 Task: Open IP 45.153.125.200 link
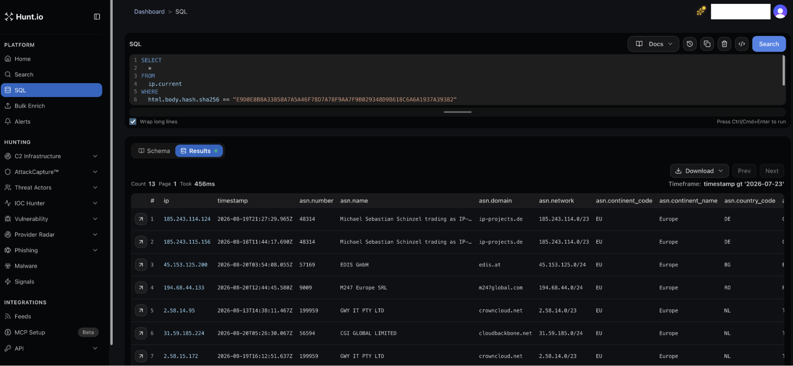(x=186, y=265)
